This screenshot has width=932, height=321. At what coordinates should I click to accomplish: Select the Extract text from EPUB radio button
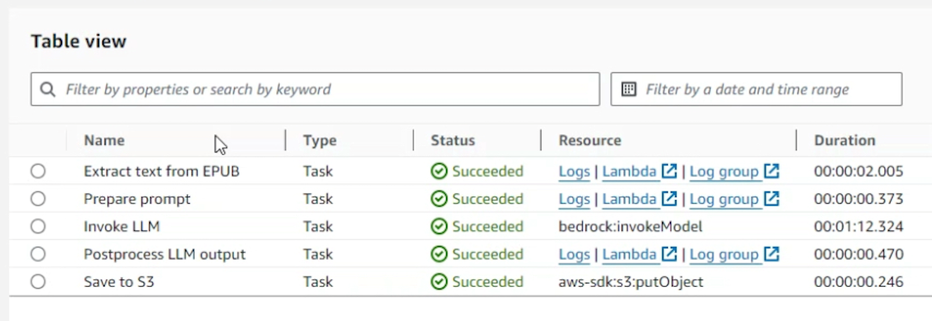tap(38, 171)
